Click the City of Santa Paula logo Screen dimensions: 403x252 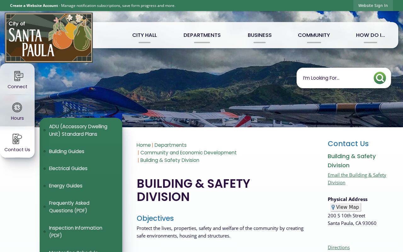pos(49,37)
